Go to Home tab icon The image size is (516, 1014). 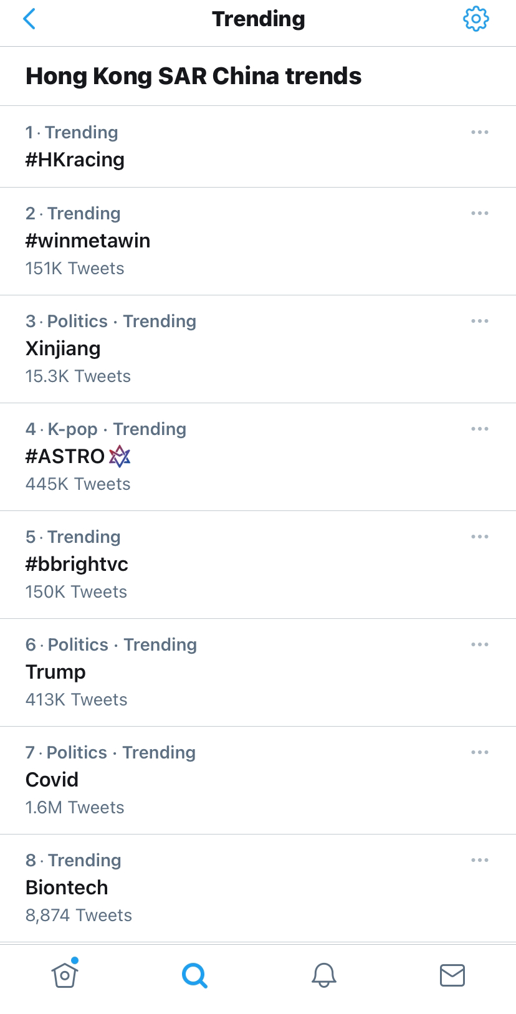[x=65, y=975]
